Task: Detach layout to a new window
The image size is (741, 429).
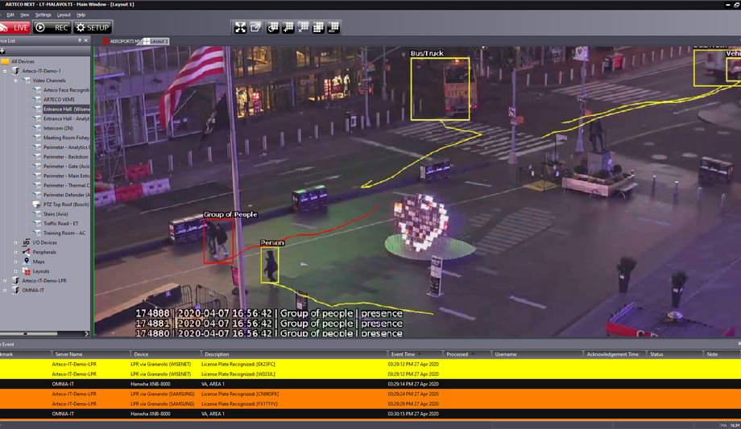Action: tap(255, 27)
